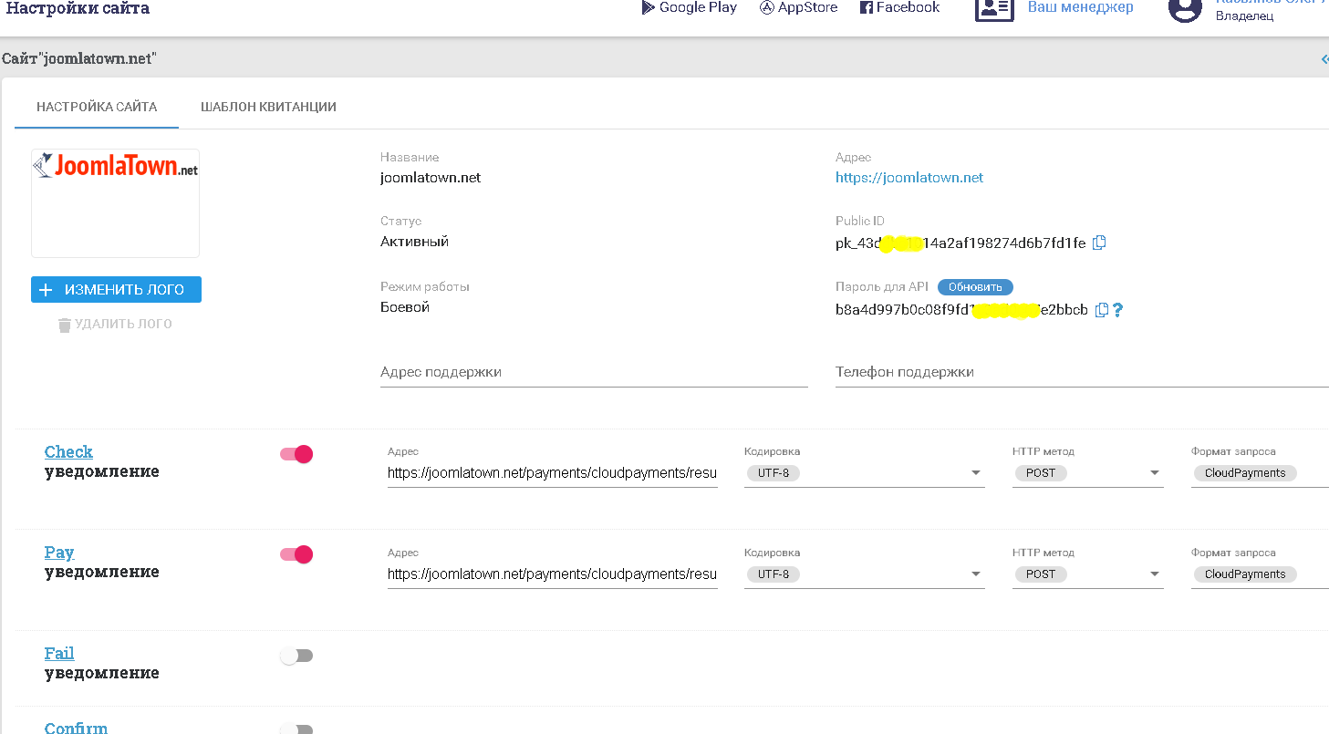Collapse the panel with the double chevron
This screenshot has width=1329, height=734.
[1324, 59]
